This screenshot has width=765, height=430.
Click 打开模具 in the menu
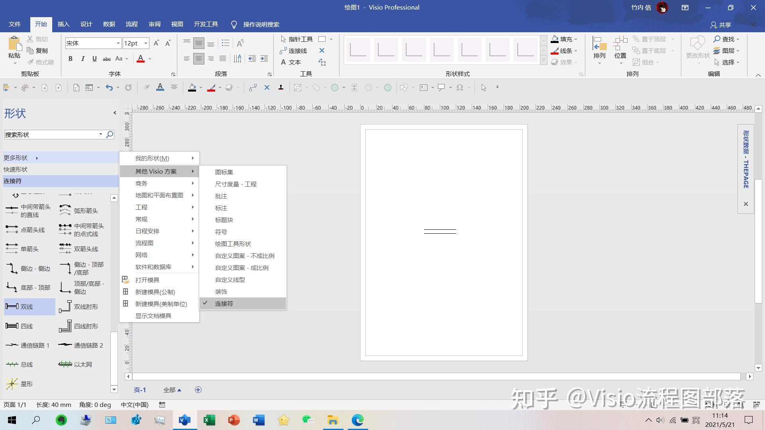(x=147, y=280)
